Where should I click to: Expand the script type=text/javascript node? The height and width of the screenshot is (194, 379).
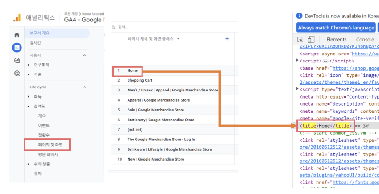tap(297, 89)
